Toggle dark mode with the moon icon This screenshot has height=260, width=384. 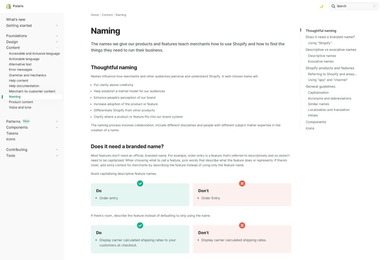click(321, 6)
